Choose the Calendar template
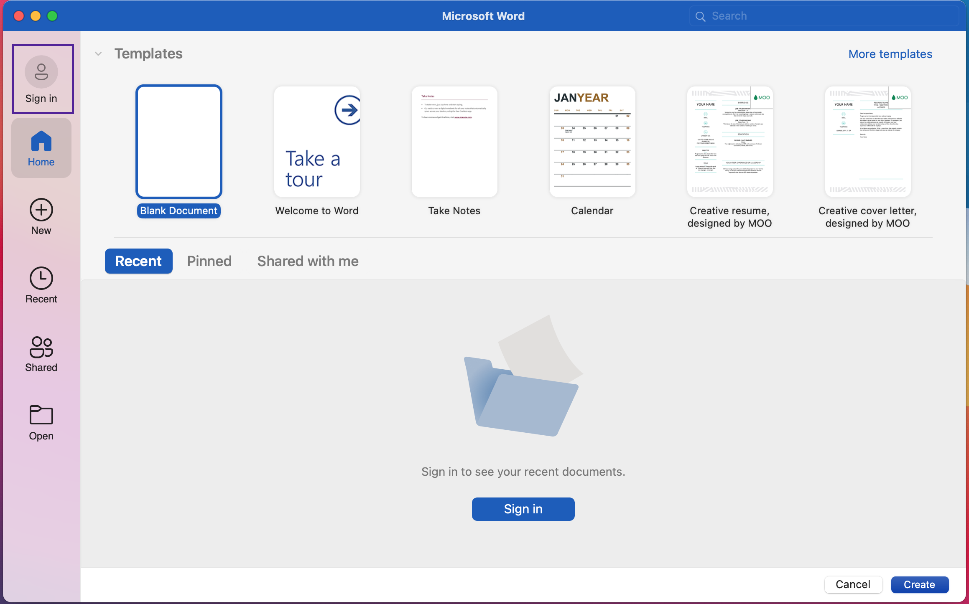The image size is (969, 604). 592,142
